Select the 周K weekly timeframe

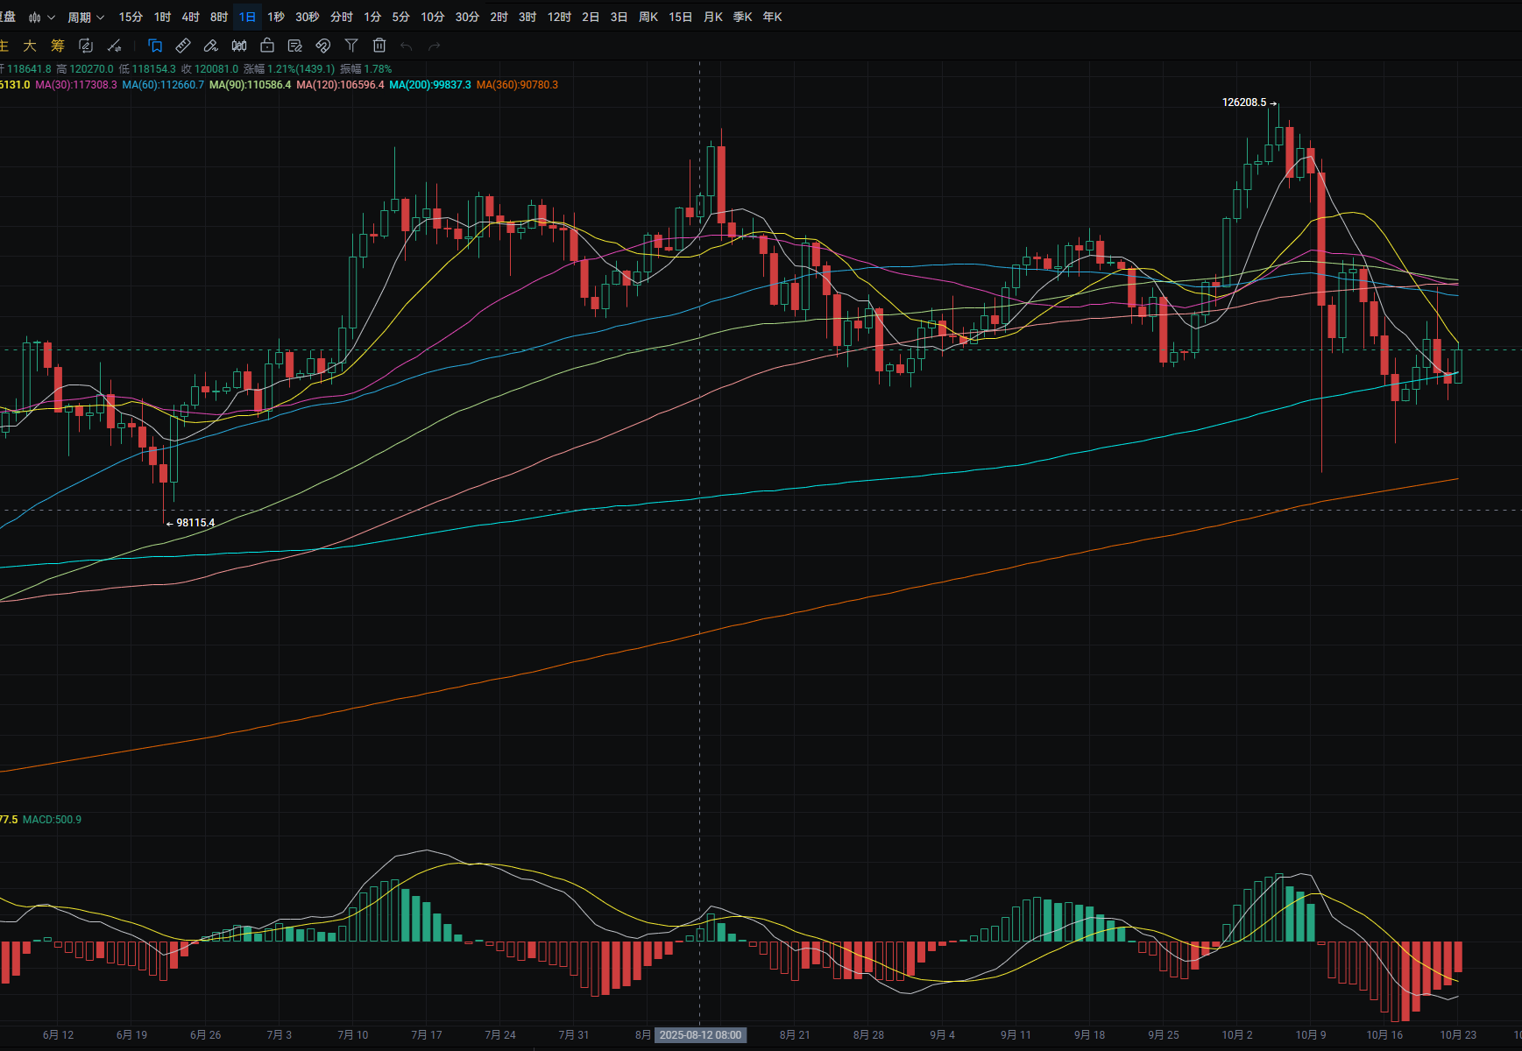[648, 17]
